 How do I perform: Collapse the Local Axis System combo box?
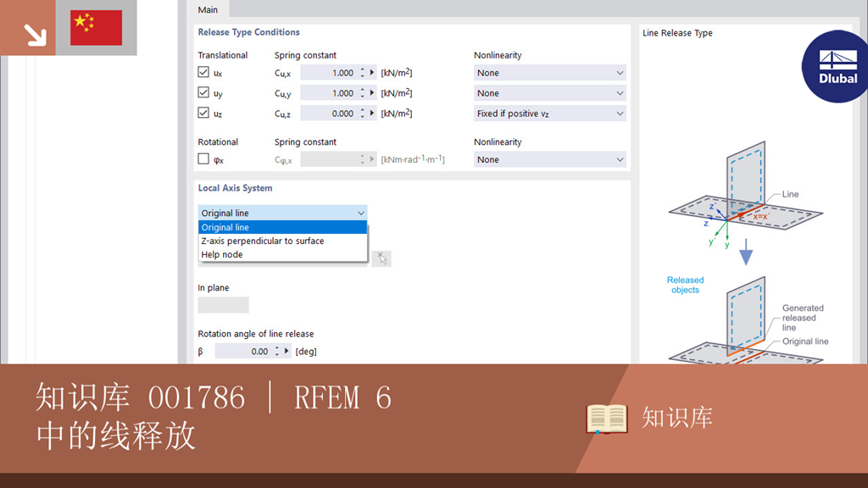(282, 213)
